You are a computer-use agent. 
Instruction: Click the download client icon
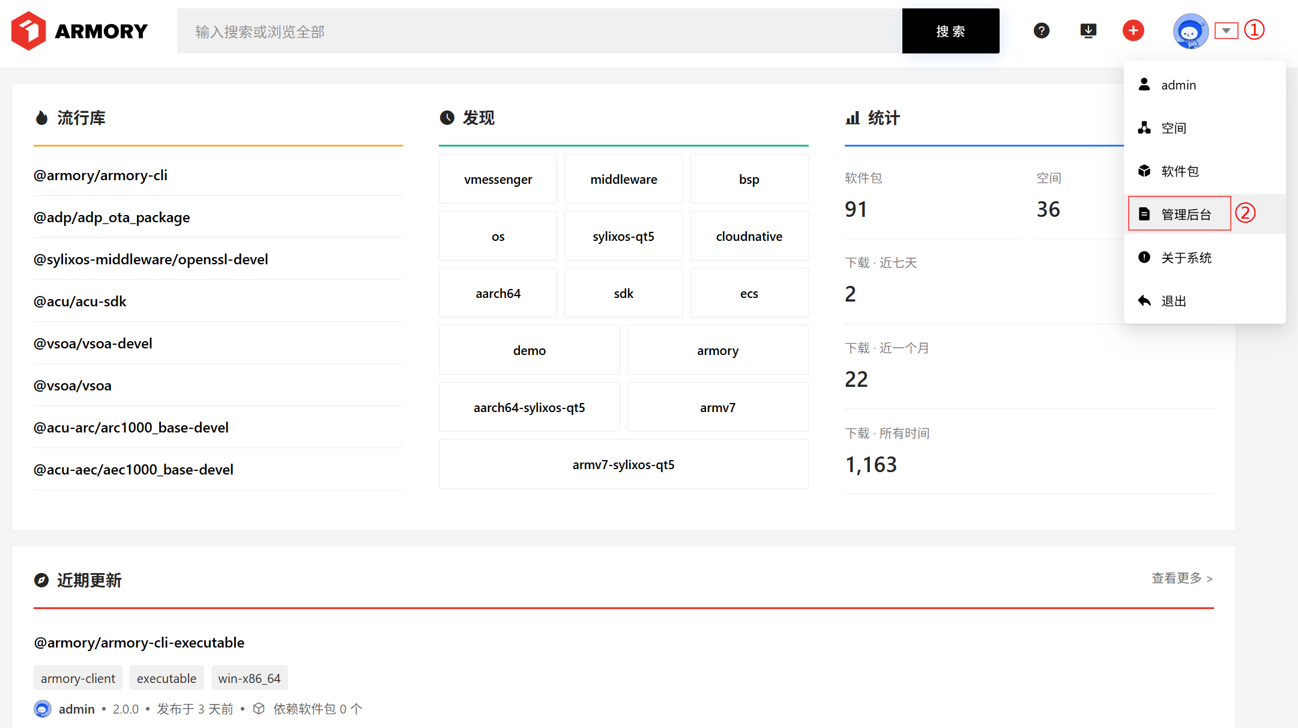(1088, 31)
